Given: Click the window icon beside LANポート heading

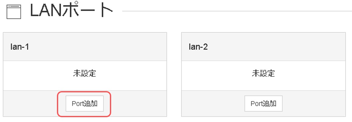Looking at the screenshot, I should tap(13, 12).
